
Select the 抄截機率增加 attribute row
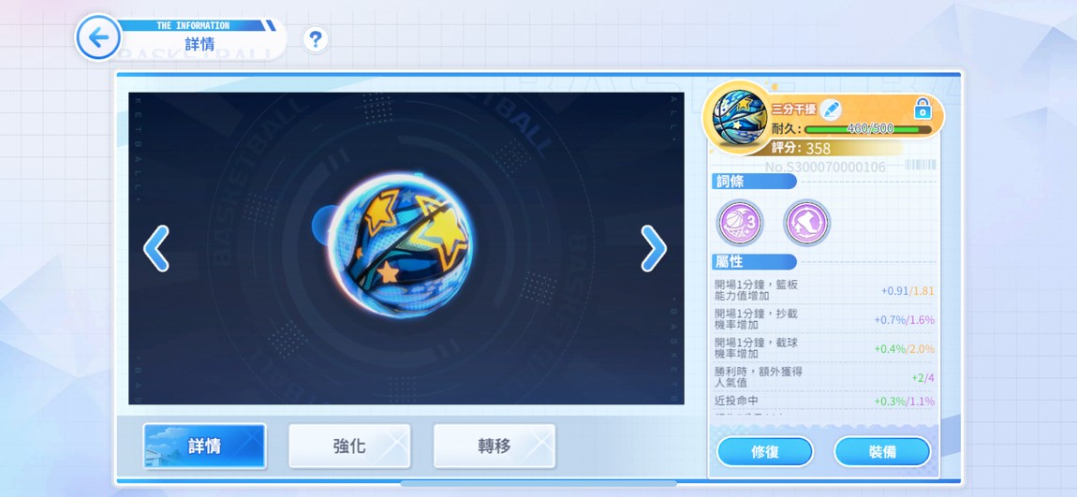click(x=824, y=320)
